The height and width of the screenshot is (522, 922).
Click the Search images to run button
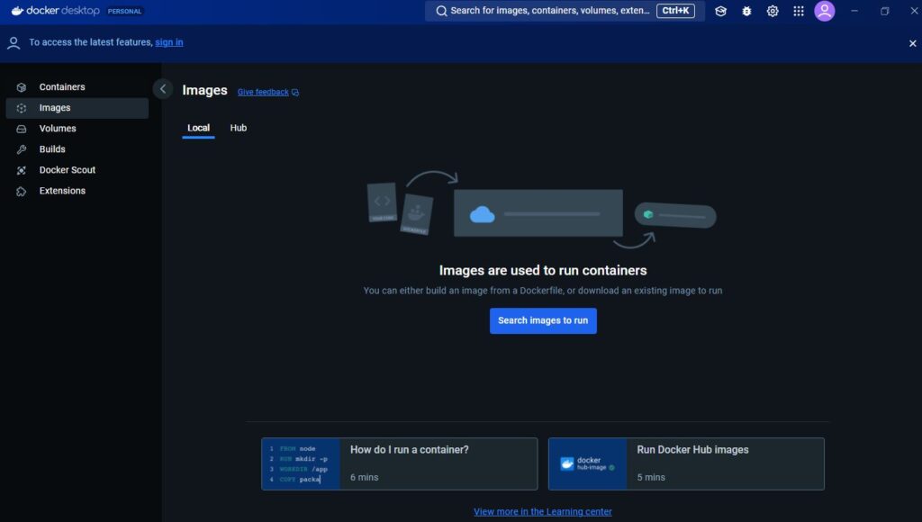(x=543, y=321)
